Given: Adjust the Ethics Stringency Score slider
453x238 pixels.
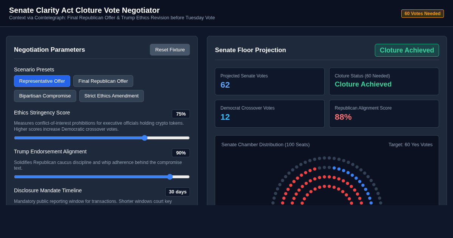Looking at the screenshot, I should [102, 138].
